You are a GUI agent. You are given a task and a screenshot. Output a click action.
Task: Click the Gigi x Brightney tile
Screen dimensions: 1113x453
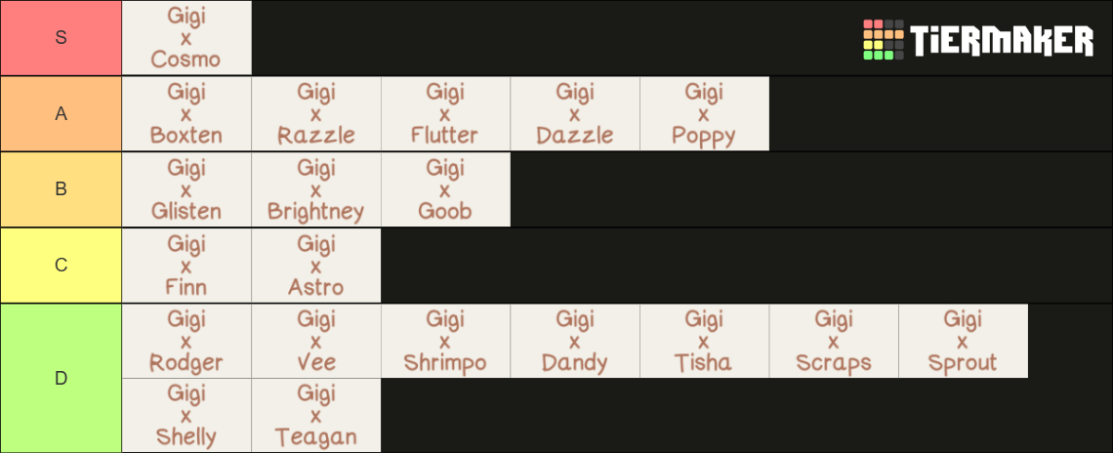click(316, 189)
